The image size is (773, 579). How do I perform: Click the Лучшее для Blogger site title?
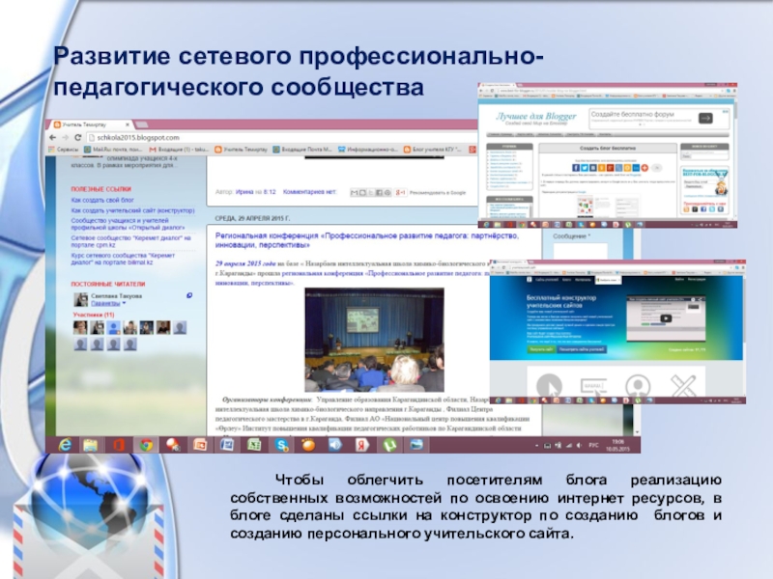536,116
